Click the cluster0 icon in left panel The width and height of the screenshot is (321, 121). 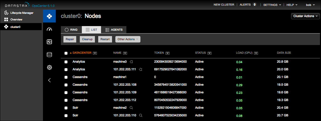pos(6,27)
